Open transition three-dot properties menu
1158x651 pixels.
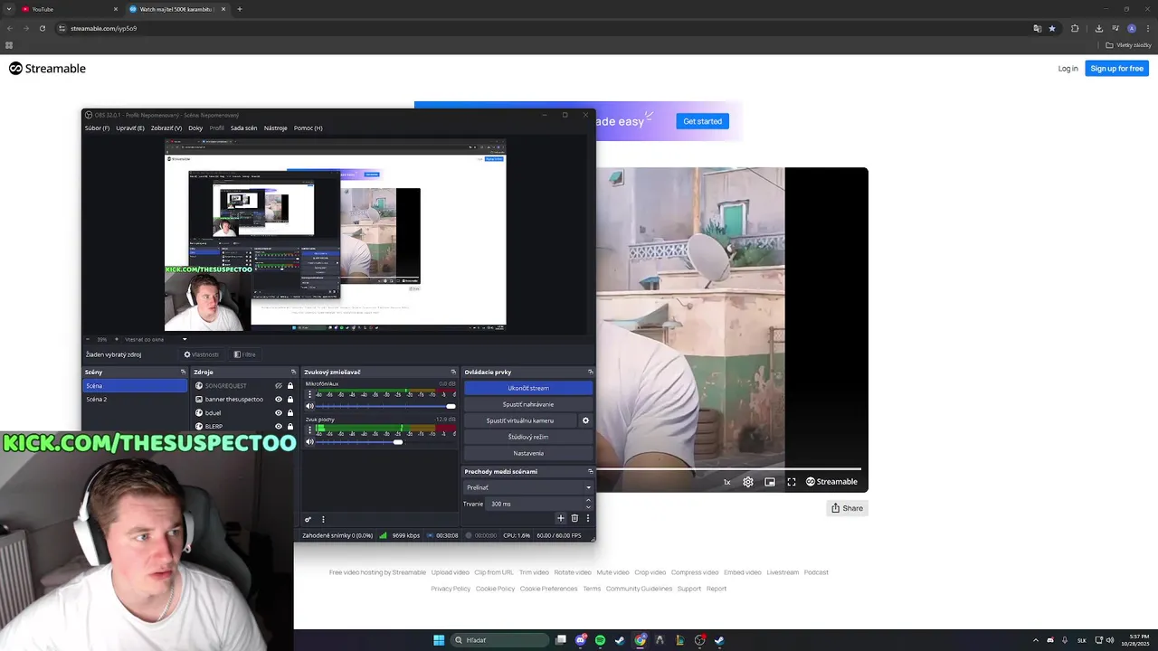coord(588,518)
